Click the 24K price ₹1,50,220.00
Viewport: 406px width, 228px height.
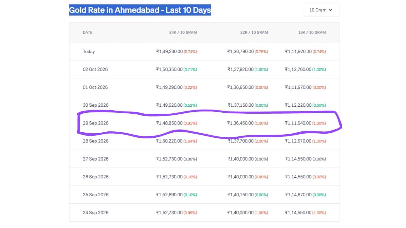169,141
